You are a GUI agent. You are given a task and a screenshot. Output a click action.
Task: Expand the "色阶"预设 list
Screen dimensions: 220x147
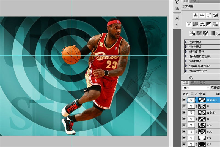186,42
